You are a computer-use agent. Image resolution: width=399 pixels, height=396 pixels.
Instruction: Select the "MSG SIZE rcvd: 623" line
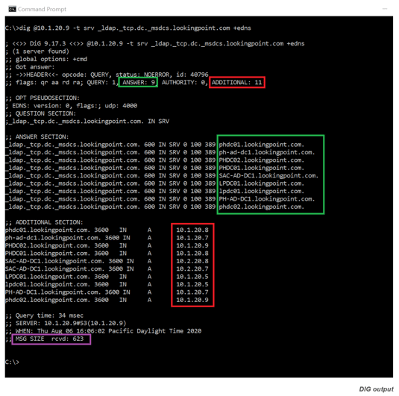click(49, 339)
